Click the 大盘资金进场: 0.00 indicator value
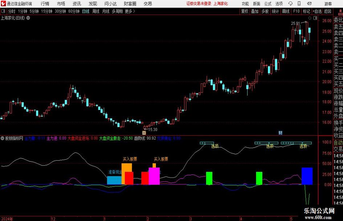This screenshot has height=221, width=343. coord(83,138)
